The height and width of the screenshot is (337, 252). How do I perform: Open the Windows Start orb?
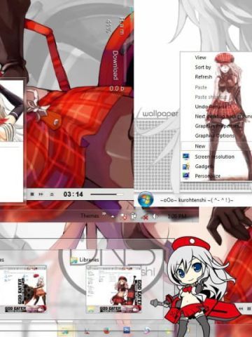click(146, 199)
